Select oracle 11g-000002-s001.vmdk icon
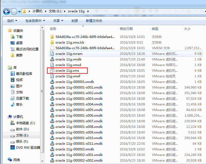The width and height of the screenshot is (206, 164). pos(52,155)
